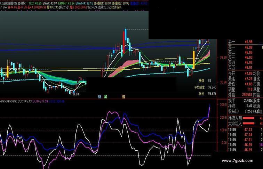This screenshot has width=263, height=169.
Task: Select the 裸K indicator label
Action: pyautogui.click(x=24, y=3)
